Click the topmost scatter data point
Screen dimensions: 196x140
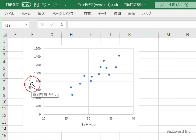[119, 56]
